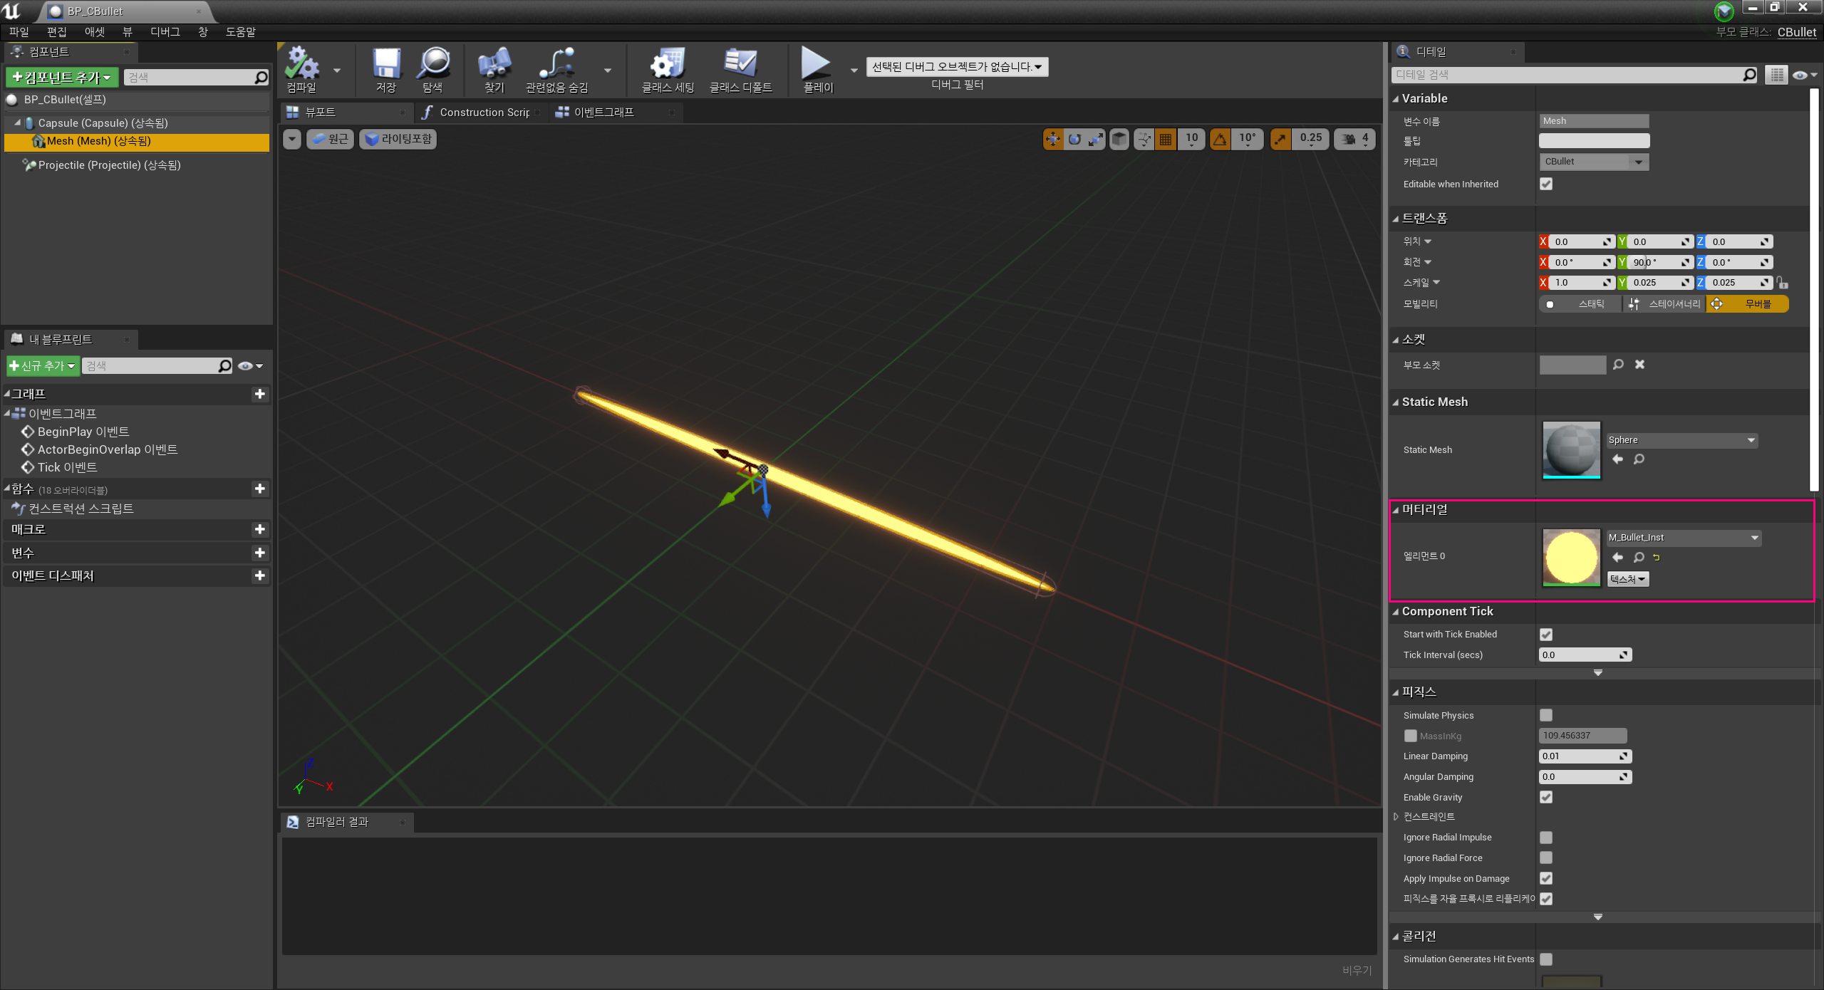Click the M_Bullet_Inst yellow material thumbnail

1570,557
